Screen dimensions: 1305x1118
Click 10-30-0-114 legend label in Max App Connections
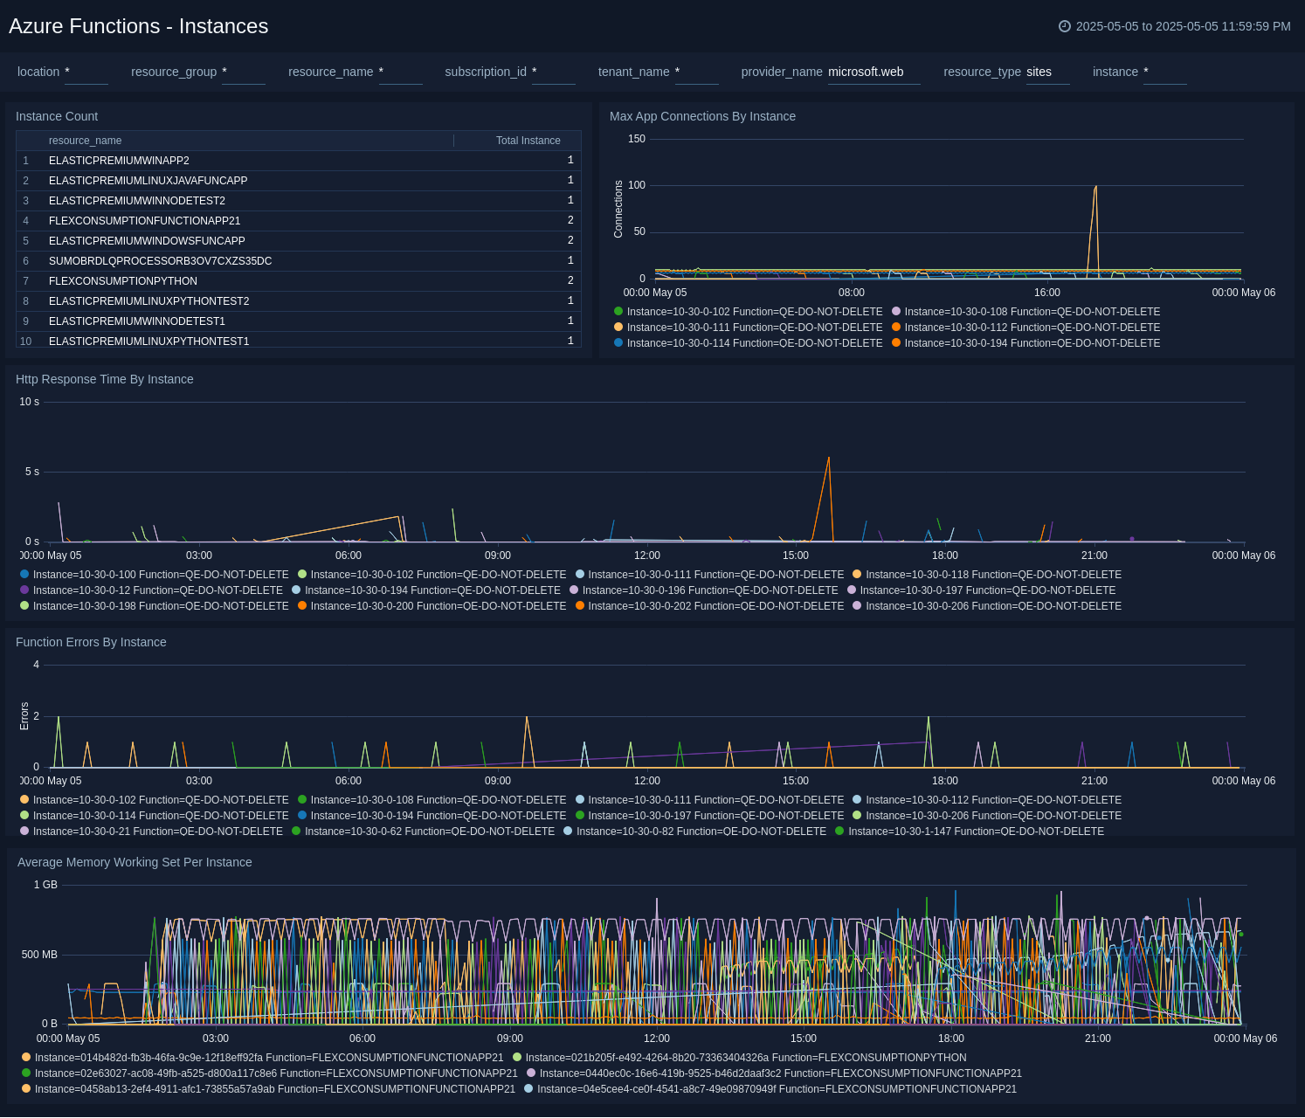(x=755, y=343)
